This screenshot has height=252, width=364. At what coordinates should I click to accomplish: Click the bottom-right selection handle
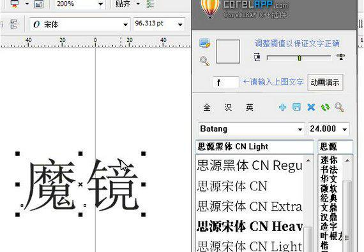[x=144, y=214]
